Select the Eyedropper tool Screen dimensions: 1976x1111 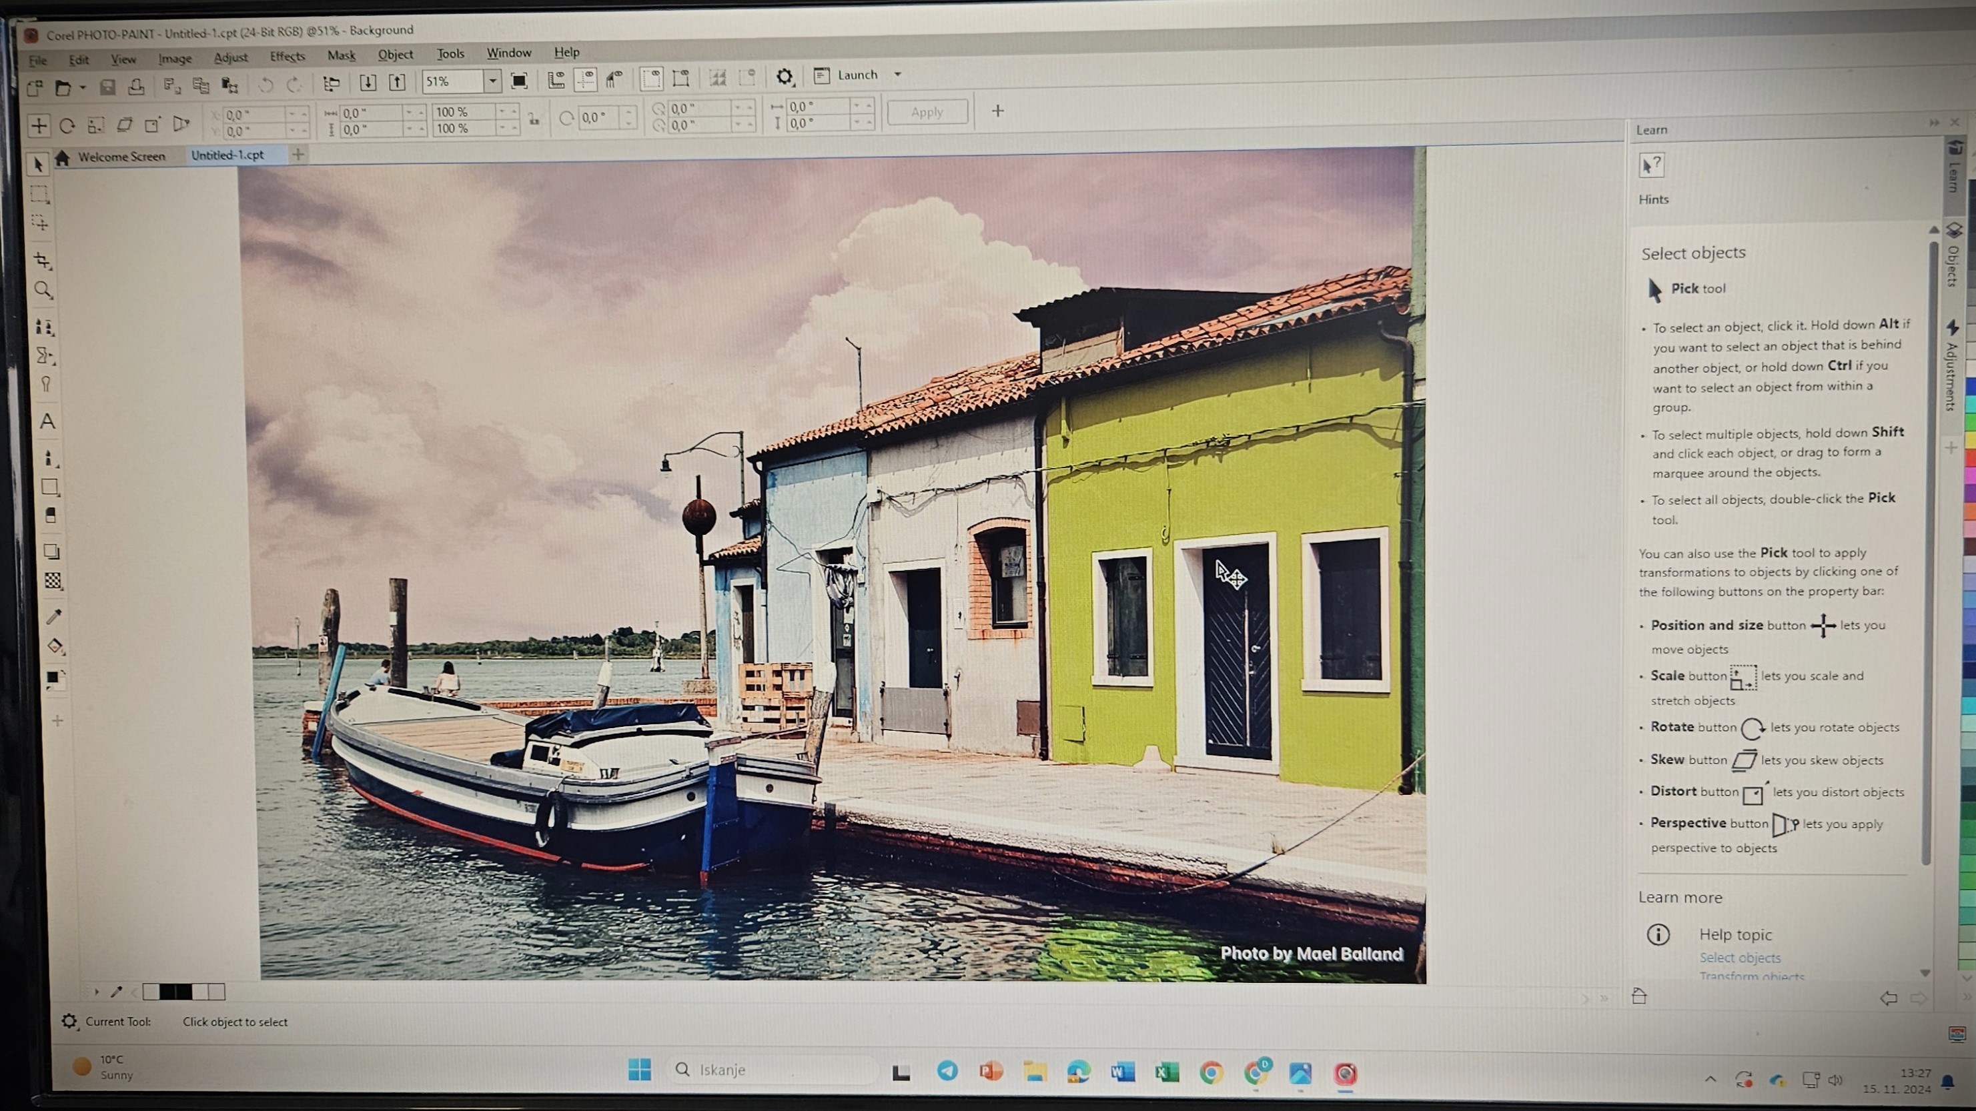tap(53, 616)
